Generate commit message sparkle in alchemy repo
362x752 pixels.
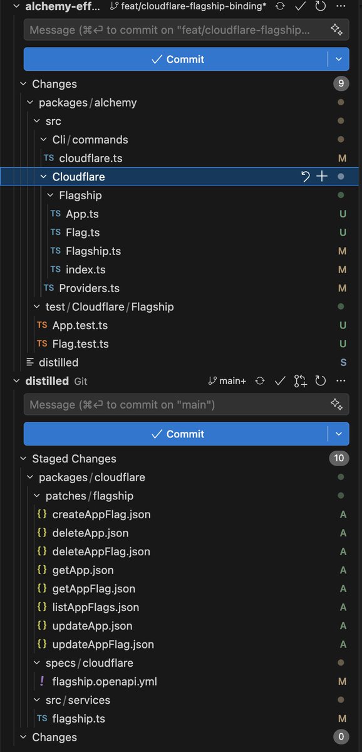[336, 29]
